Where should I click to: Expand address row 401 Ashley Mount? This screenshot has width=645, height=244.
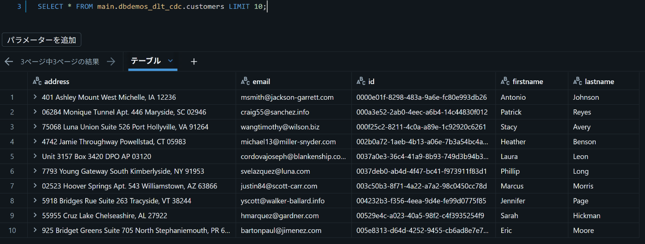[35, 97]
